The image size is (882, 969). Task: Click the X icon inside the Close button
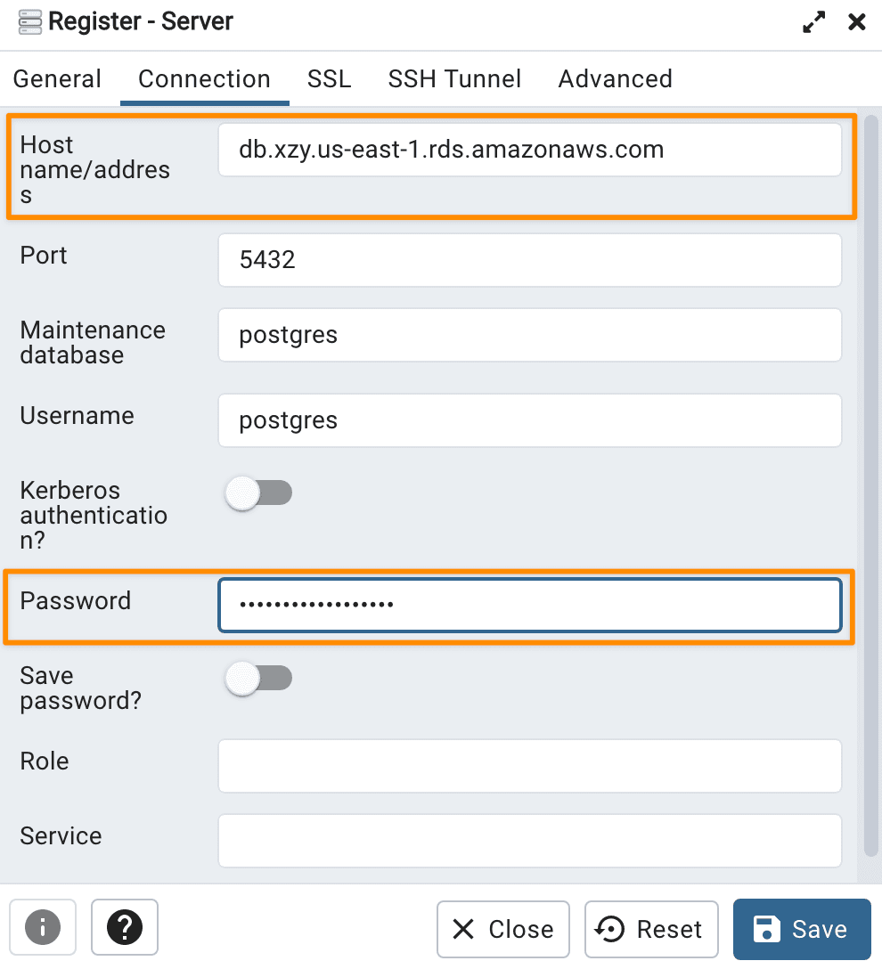pyautogui.click(x=464, y=929)
